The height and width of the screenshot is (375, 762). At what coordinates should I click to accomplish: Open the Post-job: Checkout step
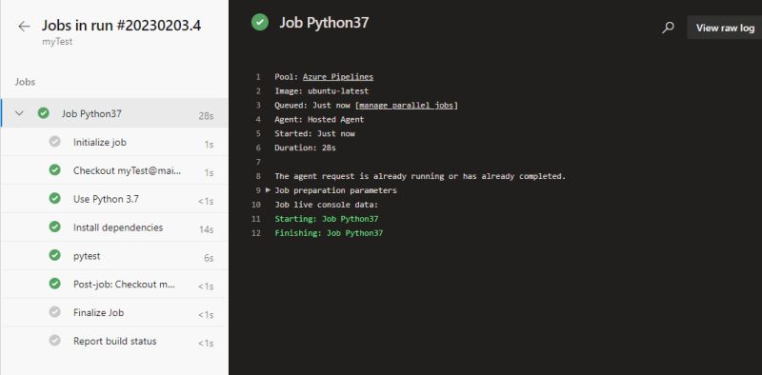pyautogui.click(x=114, y=285)
